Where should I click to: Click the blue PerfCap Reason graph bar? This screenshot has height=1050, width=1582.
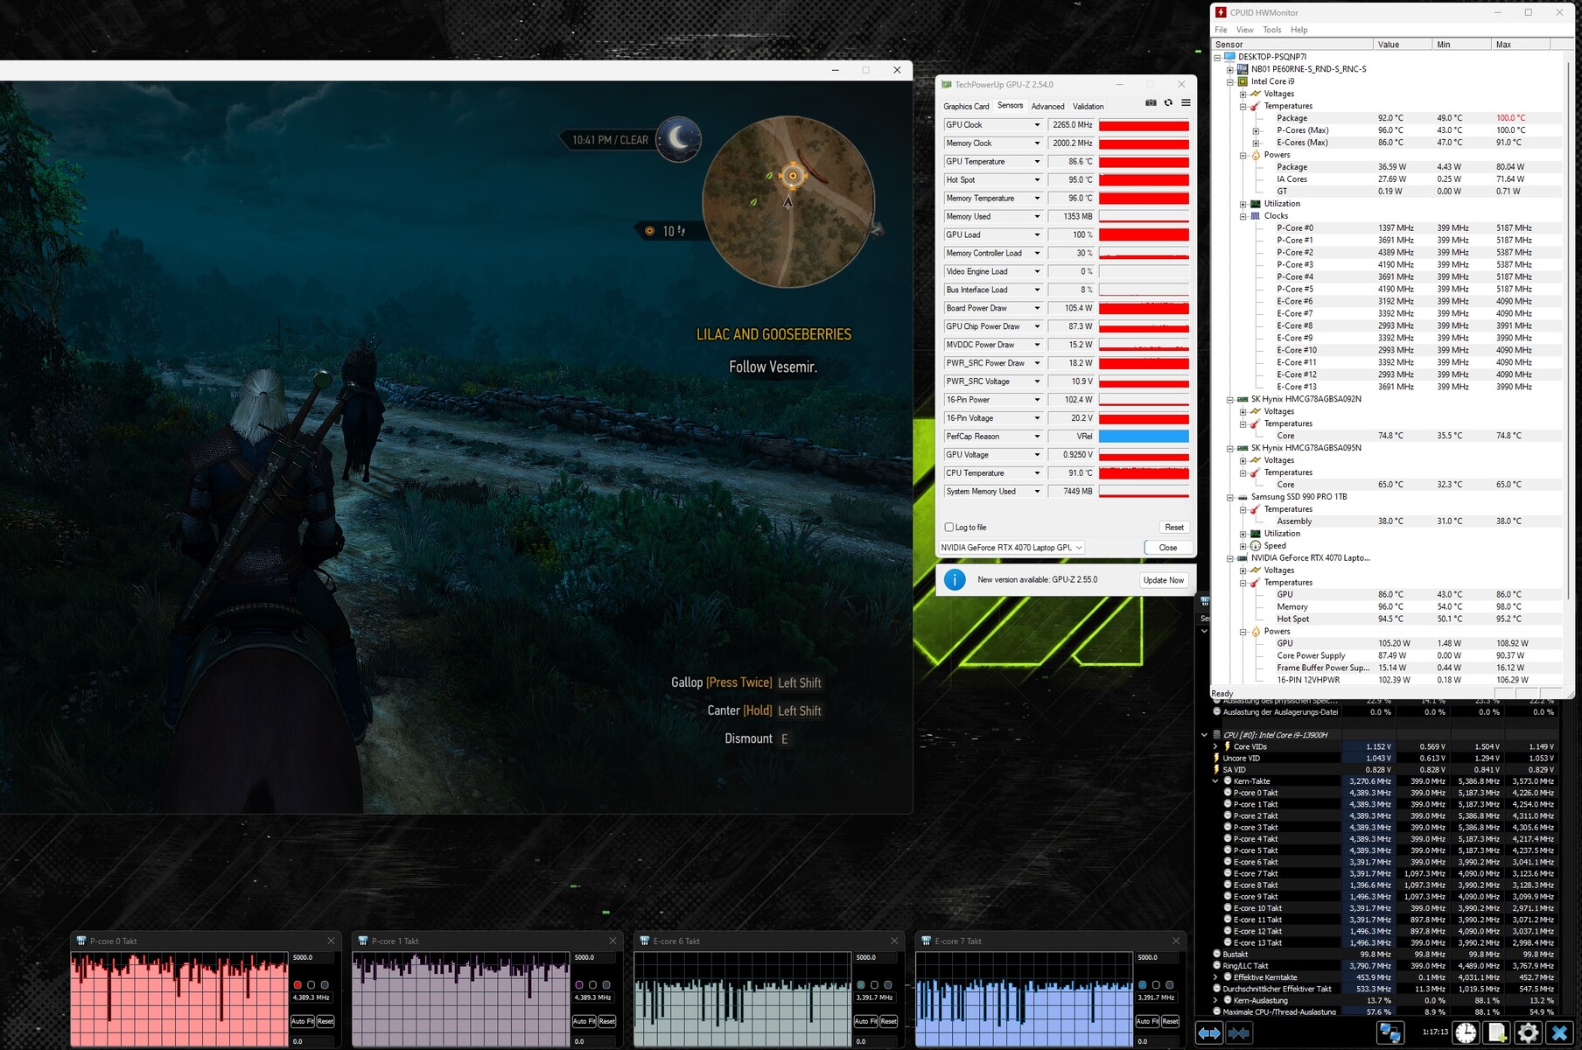tap(1144, 437)
